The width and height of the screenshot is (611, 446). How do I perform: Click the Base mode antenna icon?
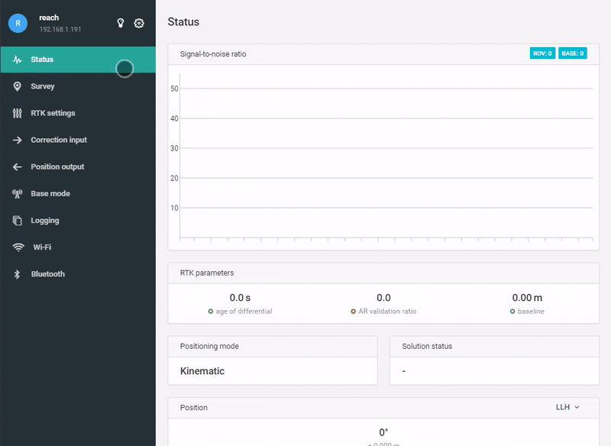coord(17,193)
